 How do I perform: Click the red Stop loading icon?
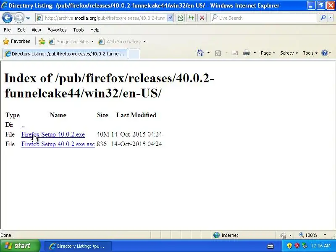point(202,18)
